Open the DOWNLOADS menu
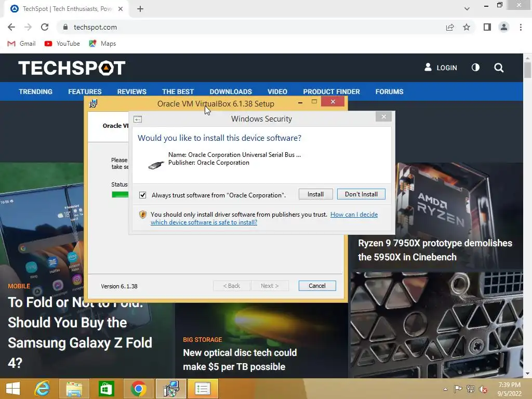 231,91
